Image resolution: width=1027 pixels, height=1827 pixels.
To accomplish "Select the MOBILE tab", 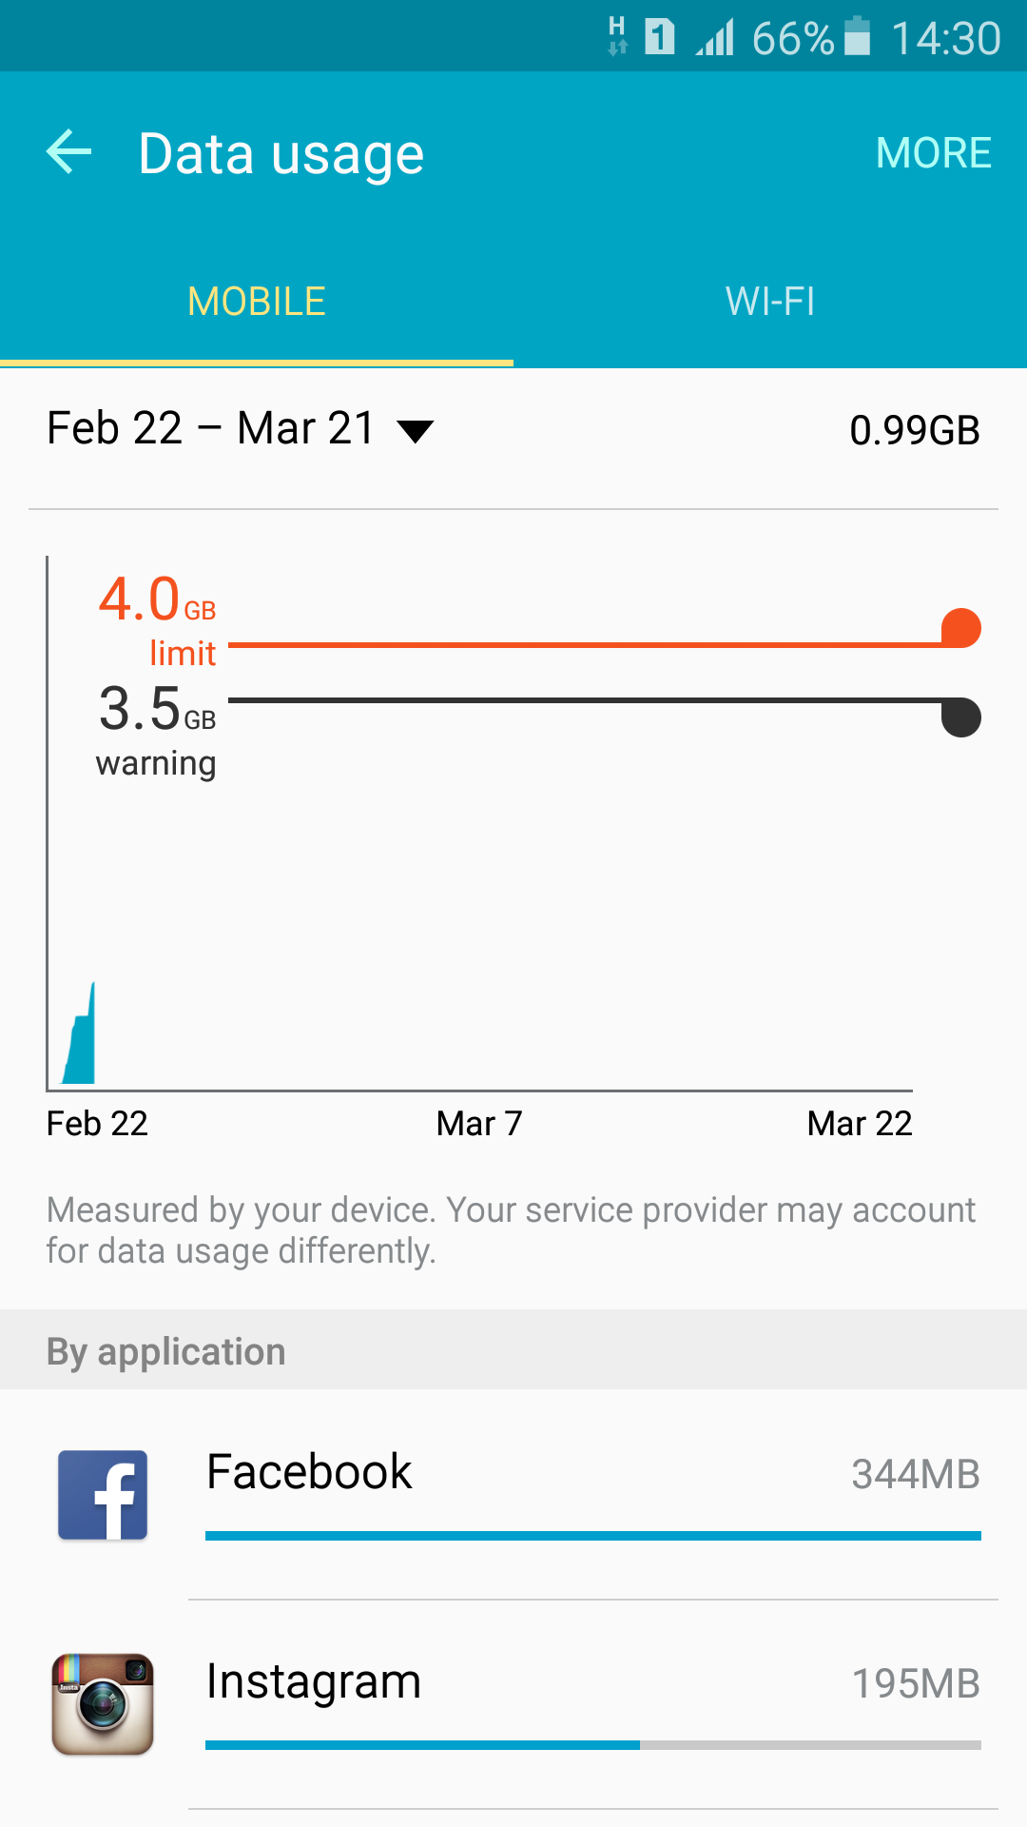I will pos(257,302).
